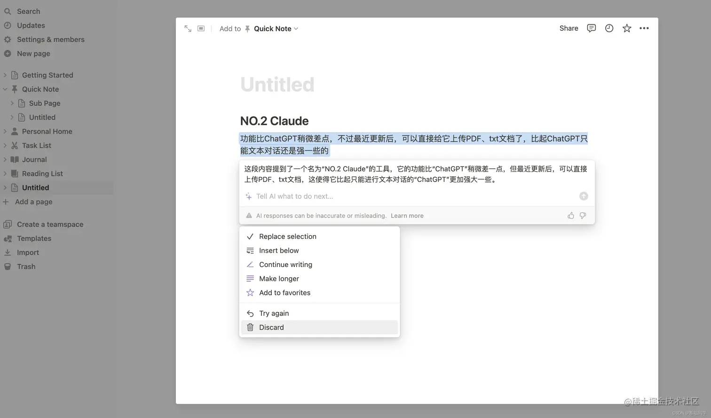Image resolution: width=711 pixels, height=418 pixels.
Task: Open comments speech bubble icon
Action: (x=592, y=28)
